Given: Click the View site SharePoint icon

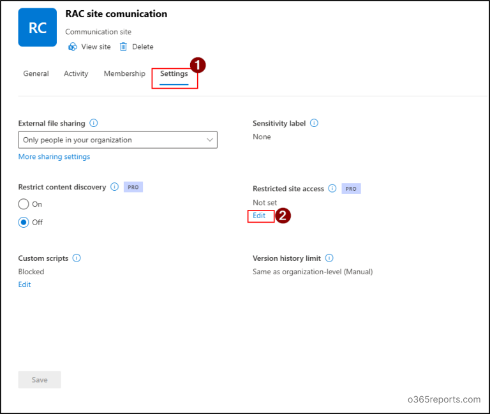Looking at the screenshot, I should tap(73, 47).
